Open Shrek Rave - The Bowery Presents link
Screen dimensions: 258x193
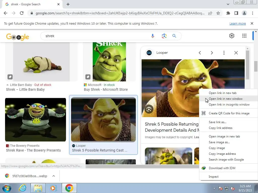click(x=34, y=150)
